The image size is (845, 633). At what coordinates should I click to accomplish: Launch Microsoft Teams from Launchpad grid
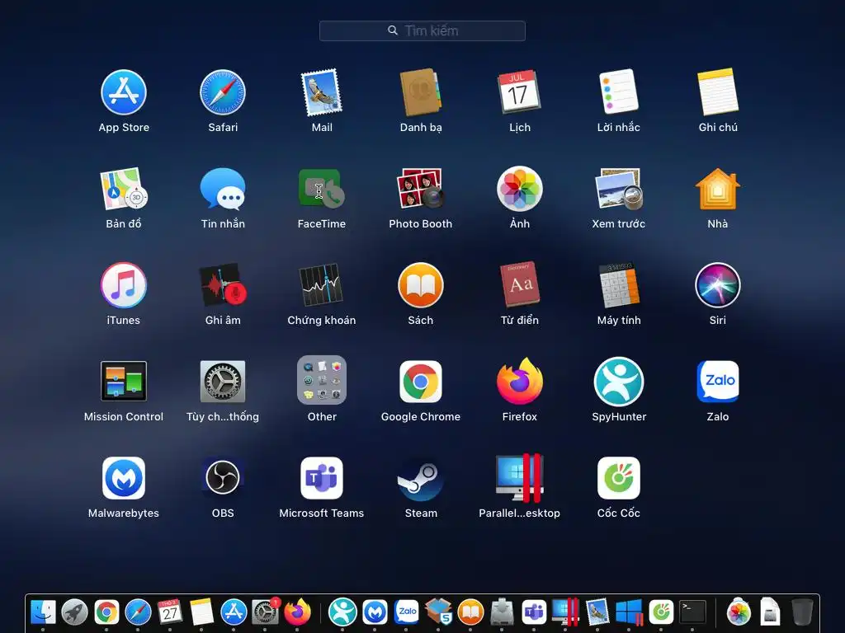click(x=322, y=478)
